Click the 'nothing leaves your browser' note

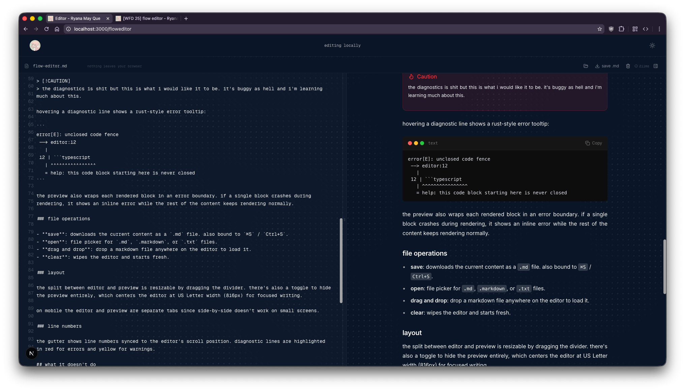[114, 66]
